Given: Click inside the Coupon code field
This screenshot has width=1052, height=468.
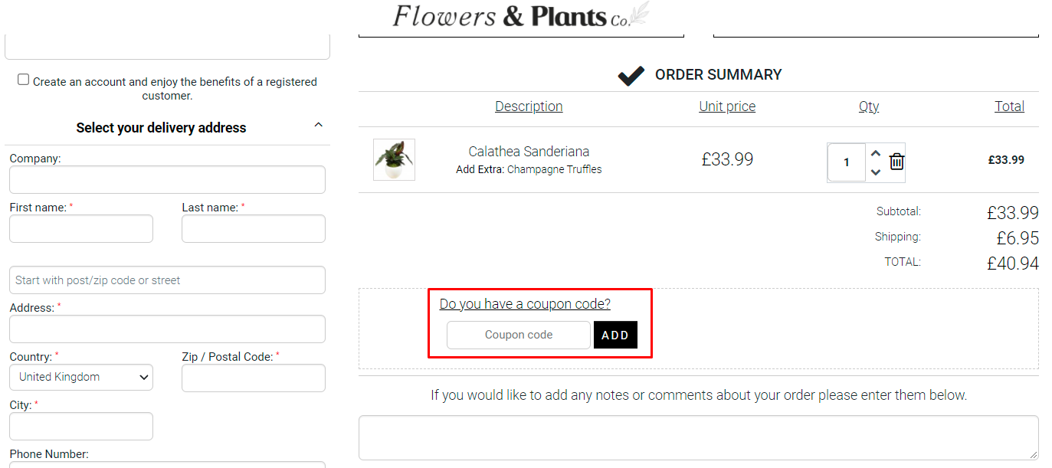Looking at the screenshot, I should 518,335.
